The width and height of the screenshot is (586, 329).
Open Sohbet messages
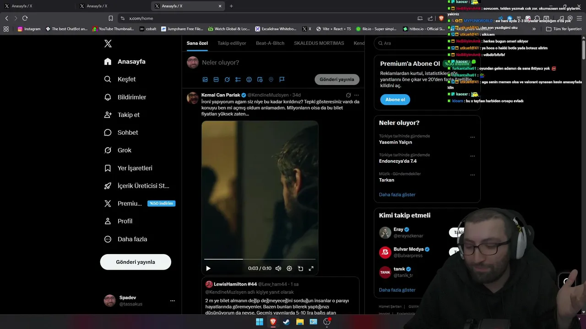121,133
